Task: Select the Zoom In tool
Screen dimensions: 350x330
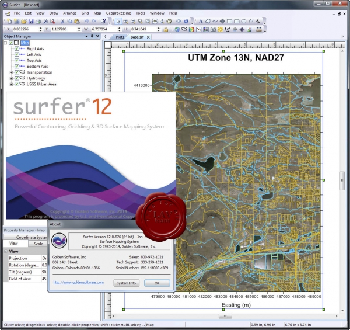Action: coord(125,21)
